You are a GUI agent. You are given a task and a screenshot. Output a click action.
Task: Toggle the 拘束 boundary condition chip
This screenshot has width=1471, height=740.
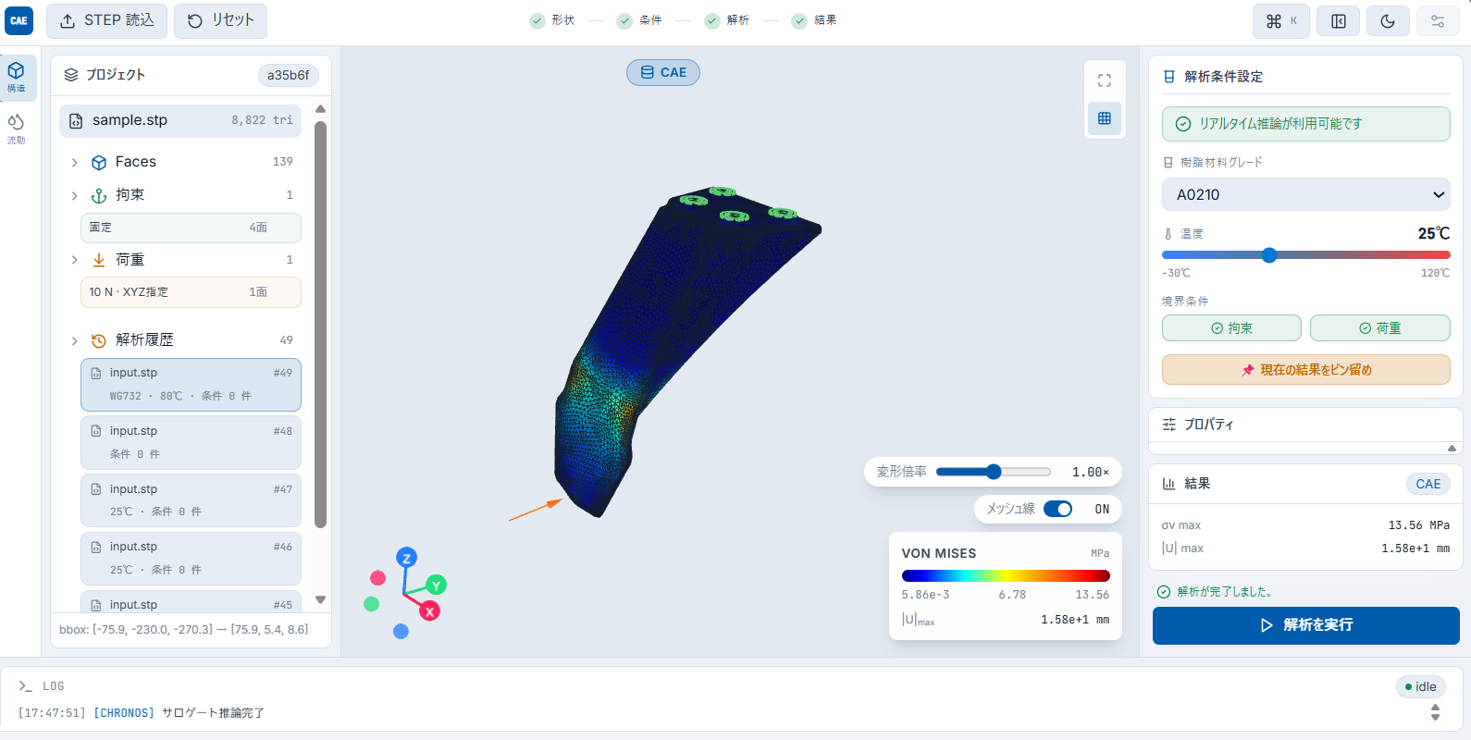[x=1231, y=328]
